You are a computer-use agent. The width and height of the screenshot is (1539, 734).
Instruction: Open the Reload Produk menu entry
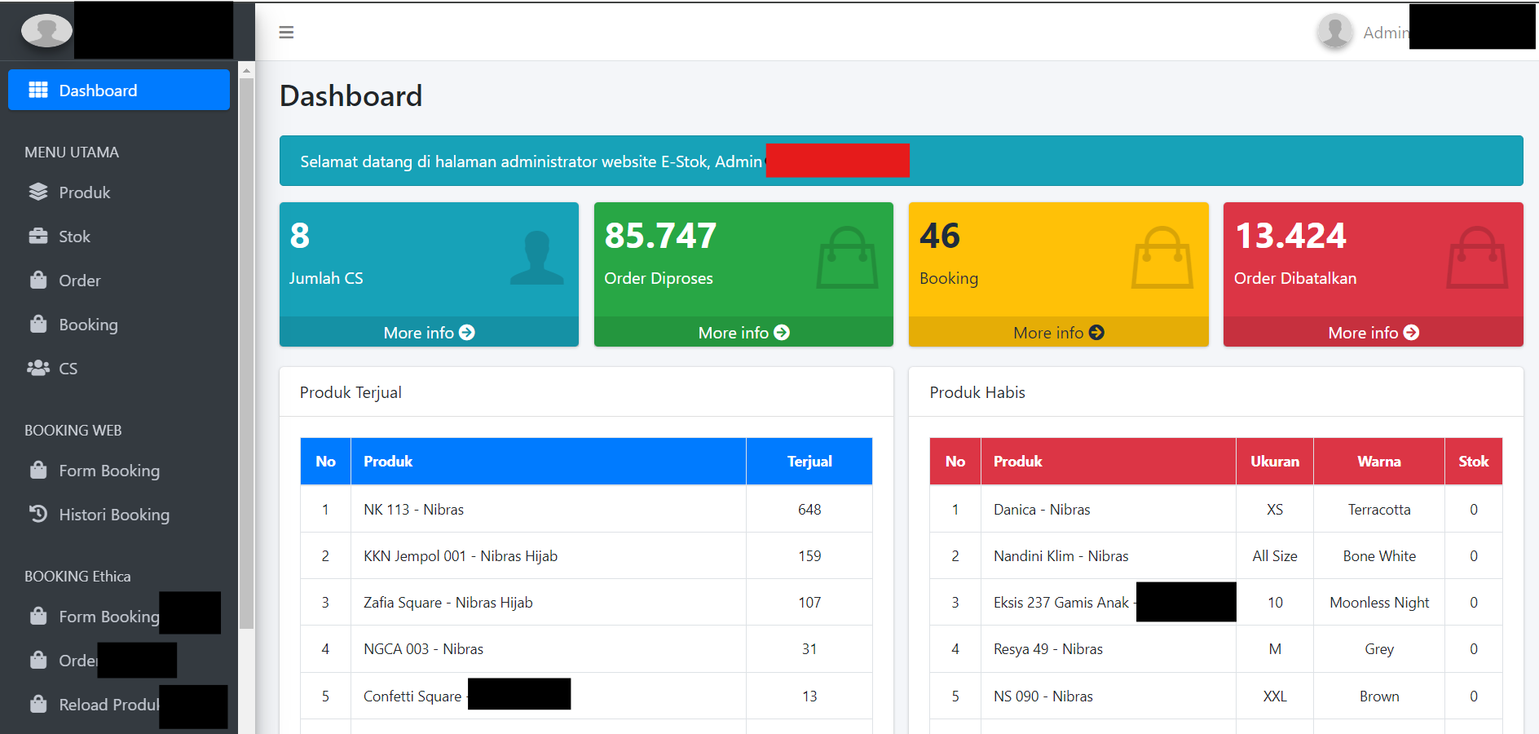click(x=108, y=704)
